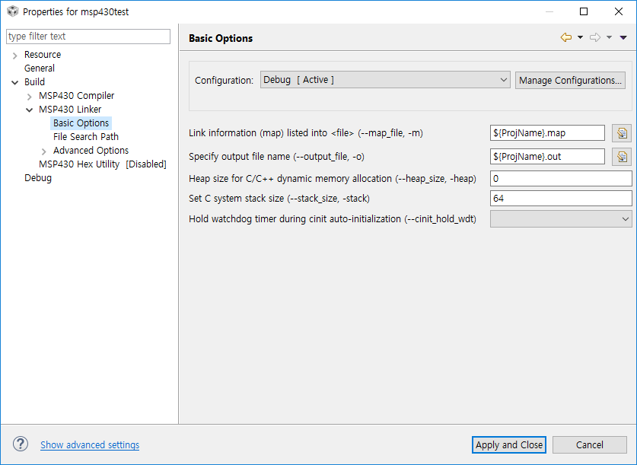Click browse icon for output file name
Image resolution: width=637 pixels, height=465 pixels.
(x=622, y=157)
